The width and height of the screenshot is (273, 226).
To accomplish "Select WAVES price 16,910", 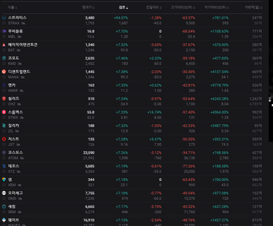I will pos(89,220).
